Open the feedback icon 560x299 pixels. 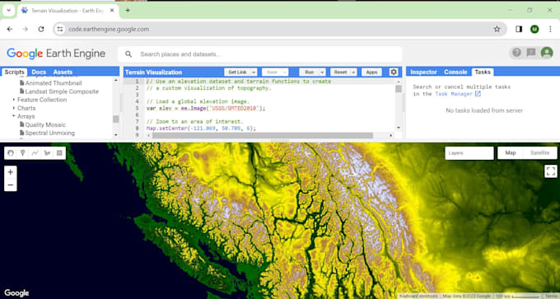[531, 53]
